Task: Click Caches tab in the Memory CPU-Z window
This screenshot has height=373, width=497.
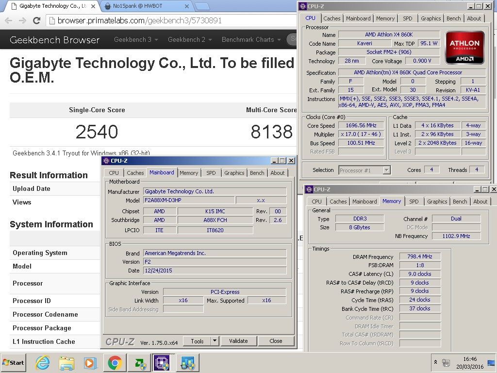Action: (338, 202)
